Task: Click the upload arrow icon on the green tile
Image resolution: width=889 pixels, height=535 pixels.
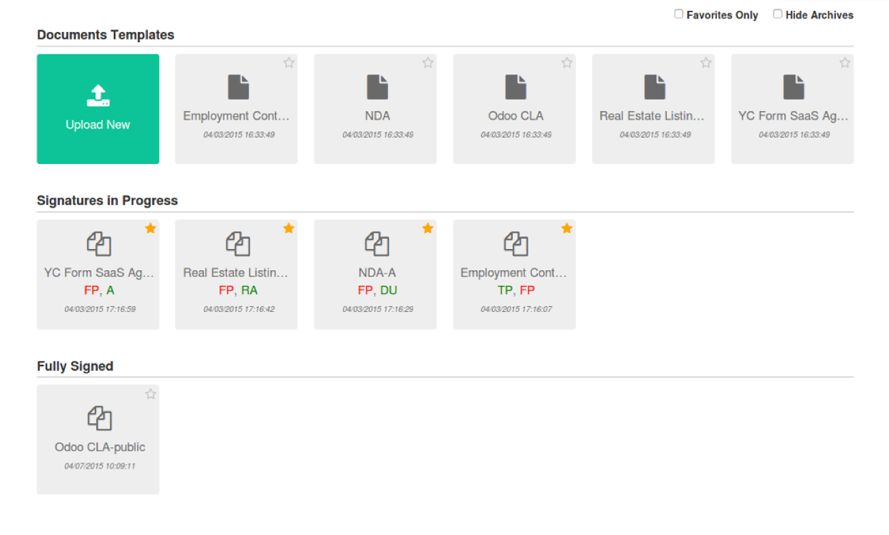Action: tap(98, 95)
